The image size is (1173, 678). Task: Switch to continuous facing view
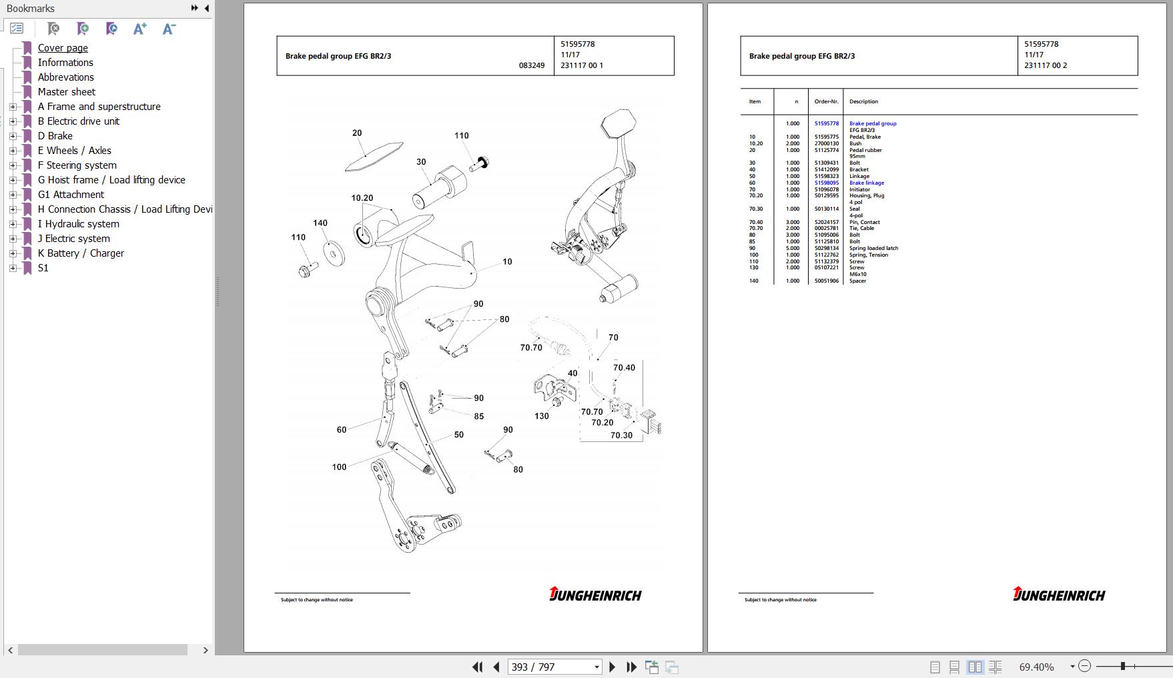pyautogui.click(x=995, y=667)
